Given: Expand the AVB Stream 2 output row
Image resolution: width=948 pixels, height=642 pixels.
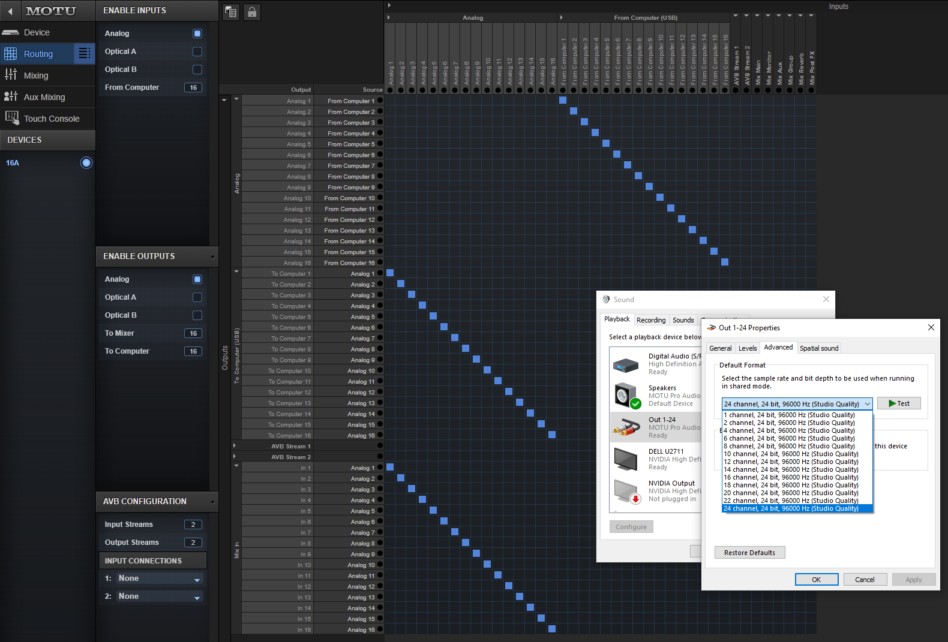Looking at the screenshot, I should tap(235, 457).
